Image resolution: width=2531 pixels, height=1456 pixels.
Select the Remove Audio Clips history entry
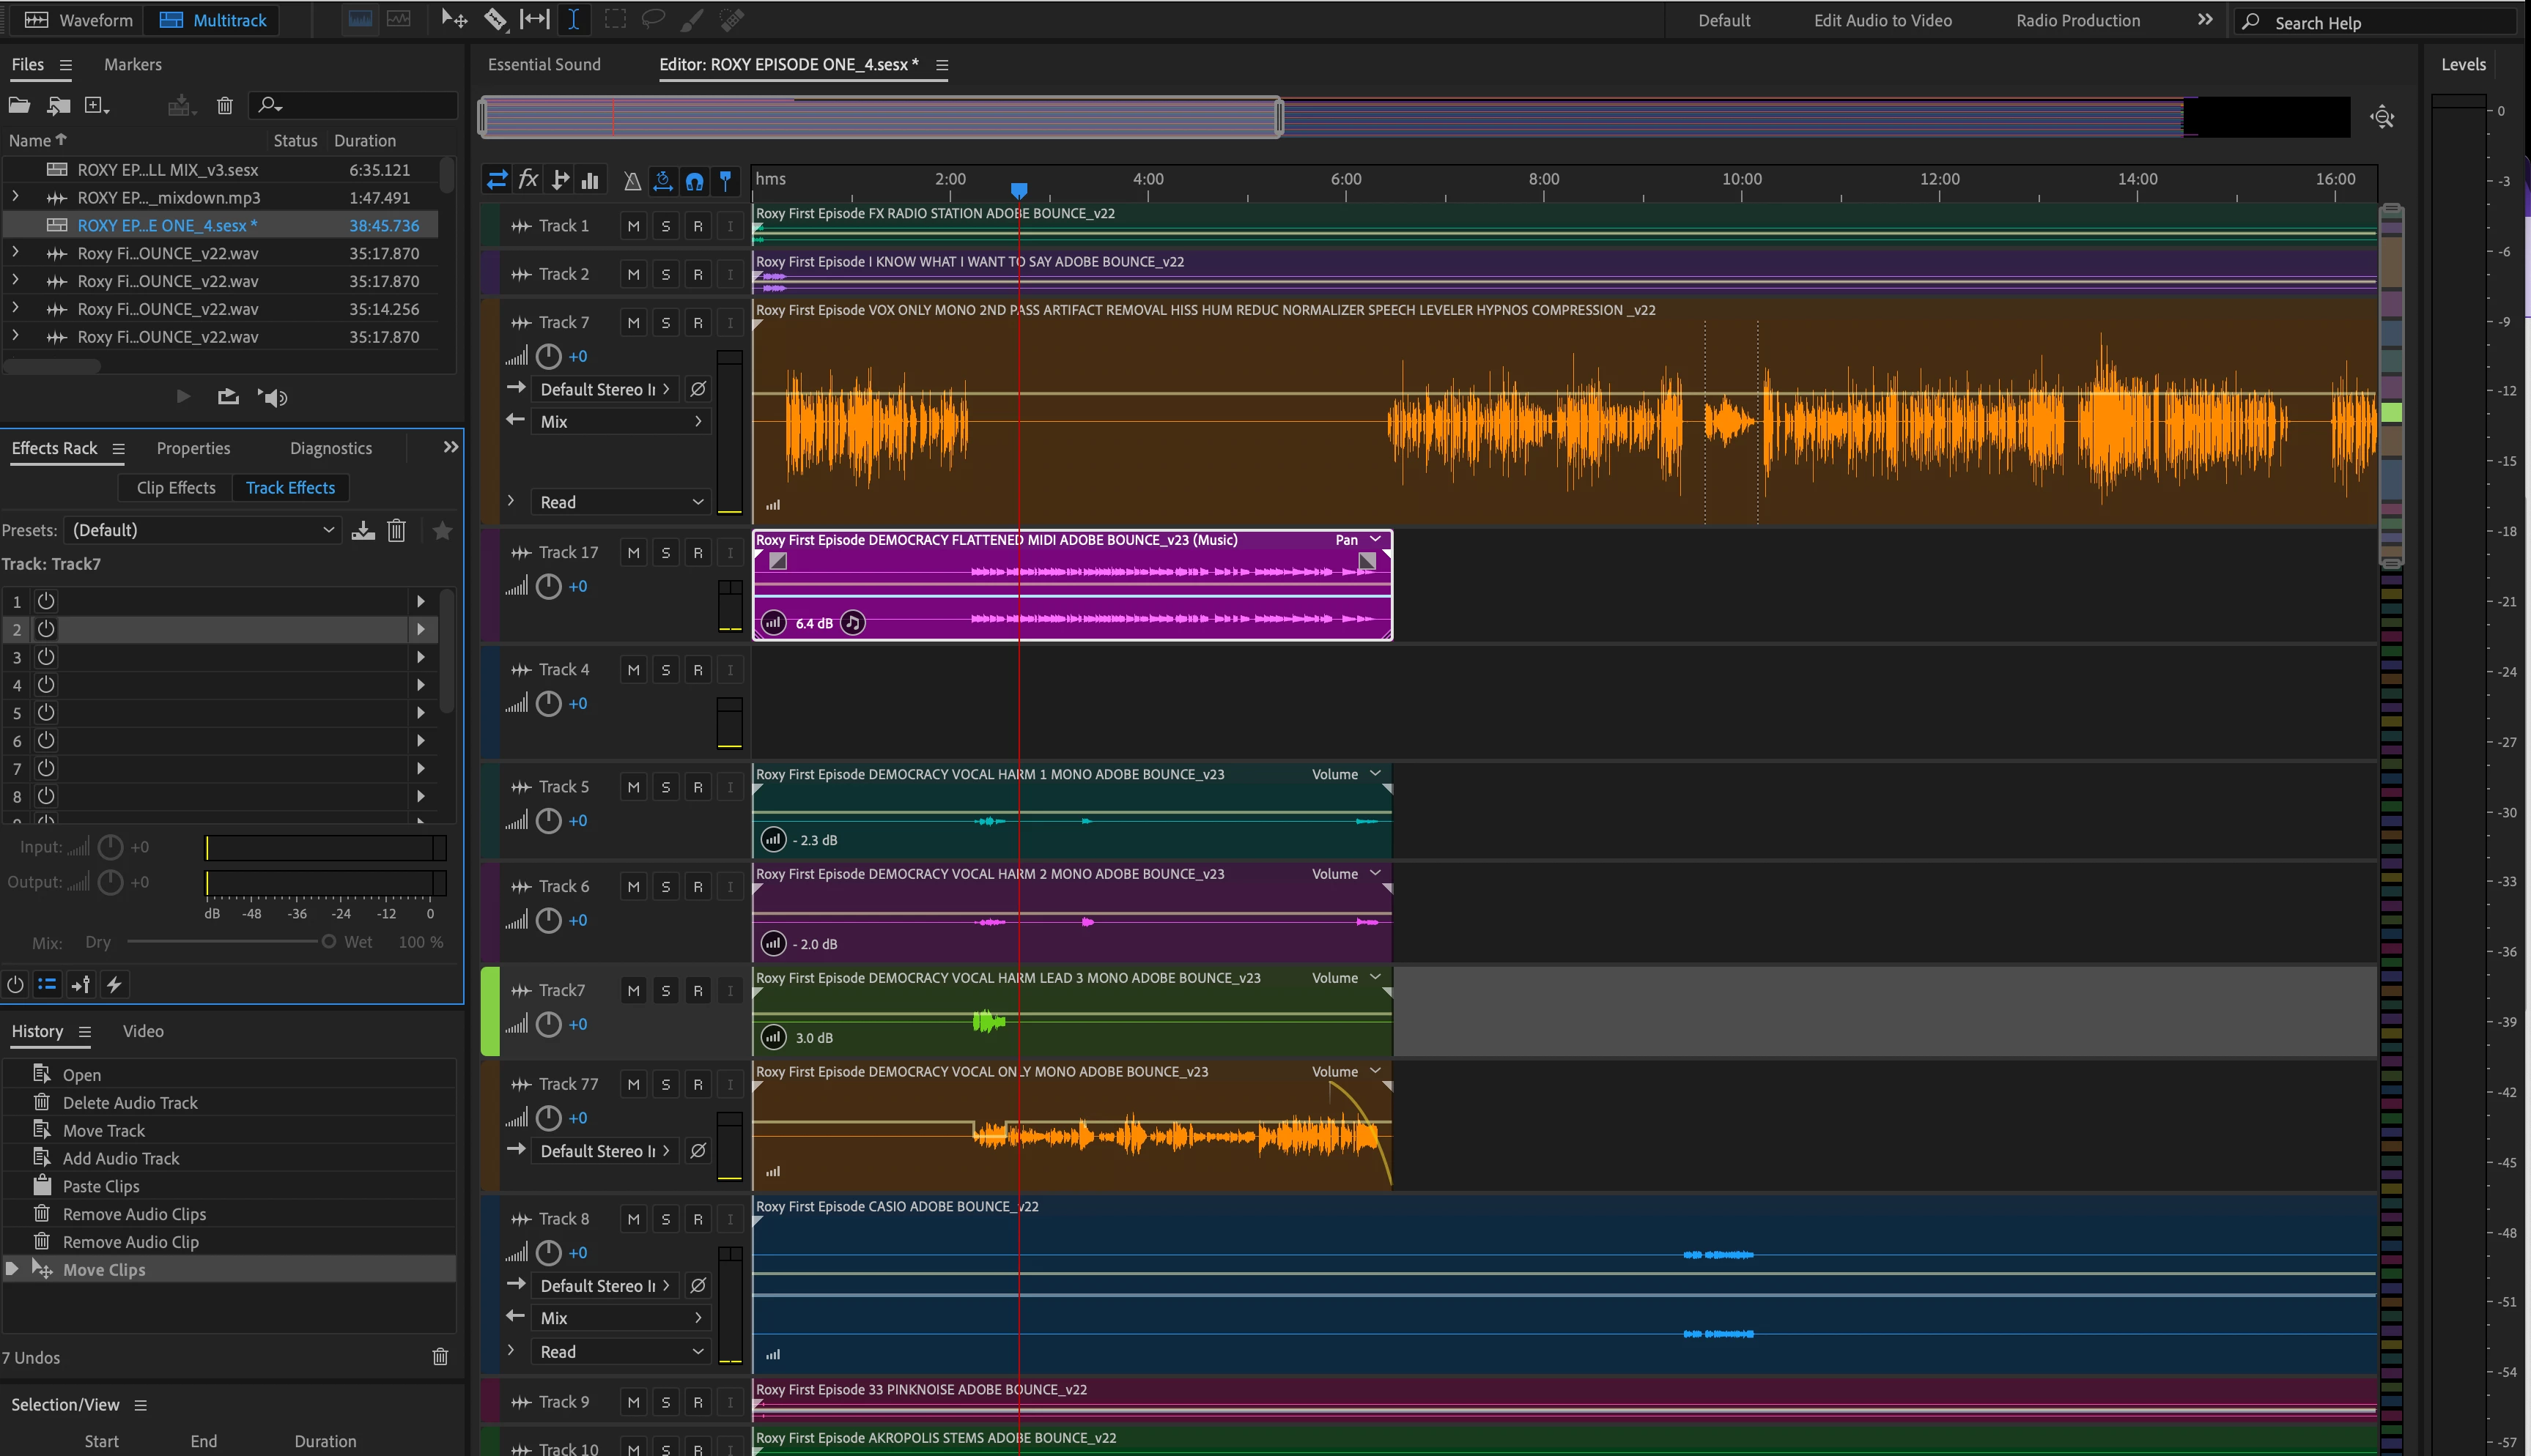(x=134, y=1214)
